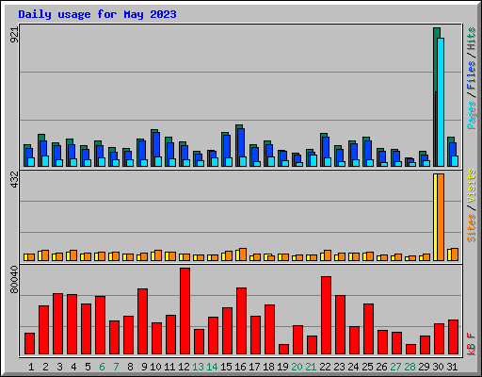Click day 23 on the x-axis
The height and width of the screenshot is (377, 482).
tap(339, 367)
